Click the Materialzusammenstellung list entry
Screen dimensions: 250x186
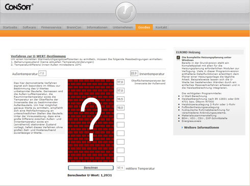tap(199, 116)
